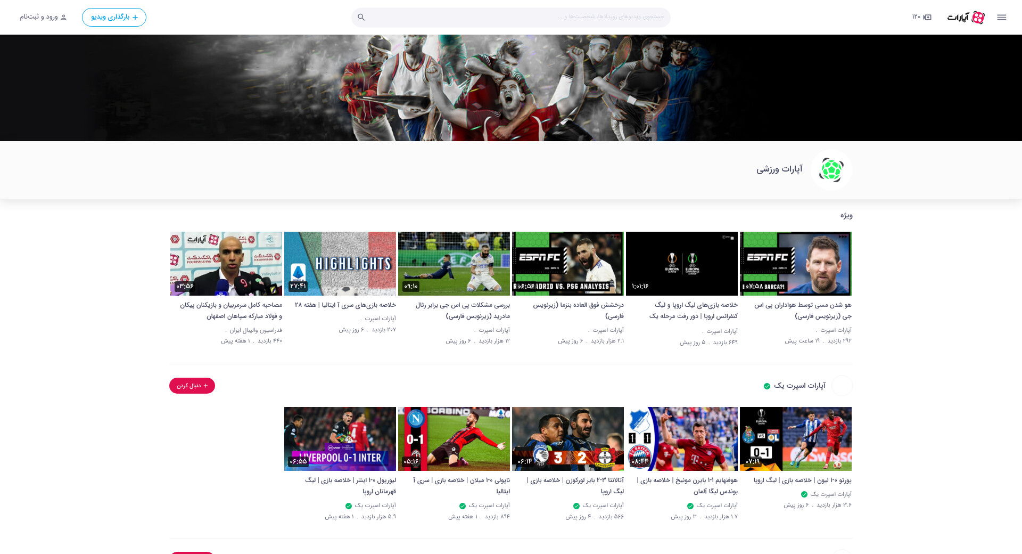Open the Europa League draw video thumbnail
The height and width of the screenshot is (554, 1022).
point(681,263)
